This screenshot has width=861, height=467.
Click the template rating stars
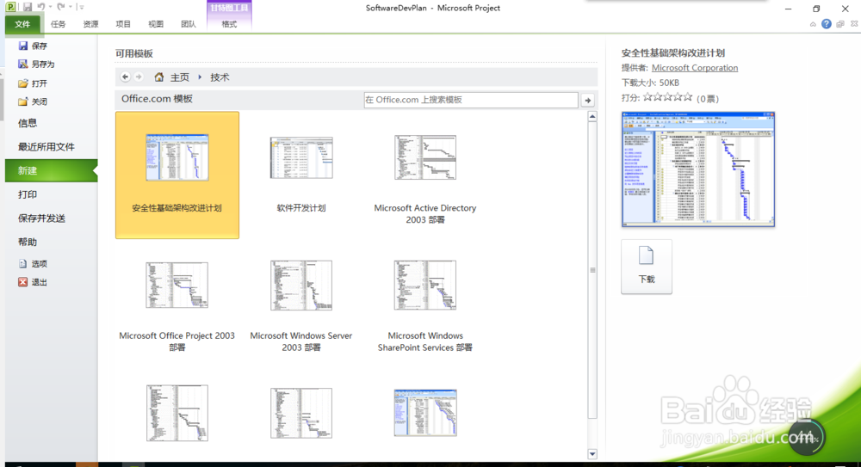(x=668, y=97)
